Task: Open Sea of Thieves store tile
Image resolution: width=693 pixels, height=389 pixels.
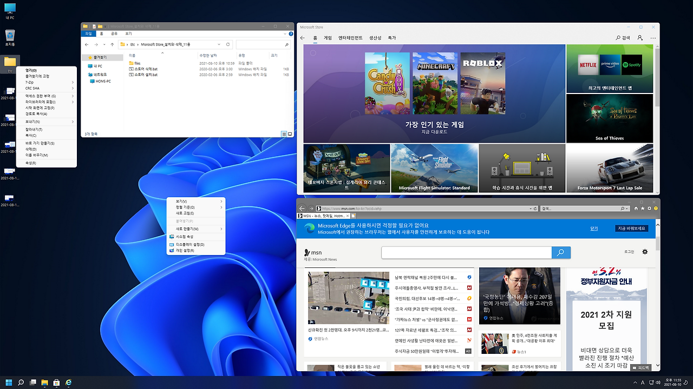Action: click(610, 118)
